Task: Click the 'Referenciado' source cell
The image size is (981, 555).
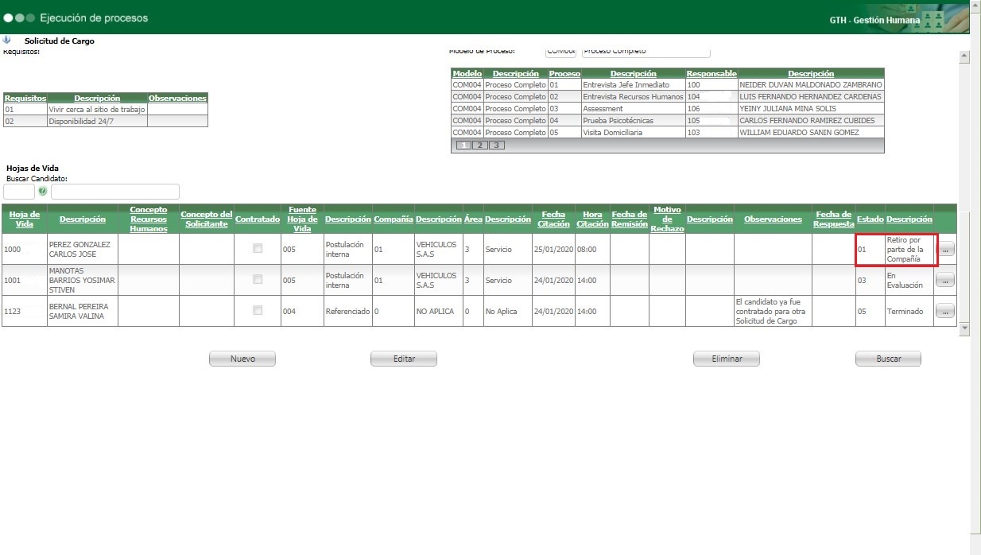Action: pyautogui.click(x=347, y=311)
